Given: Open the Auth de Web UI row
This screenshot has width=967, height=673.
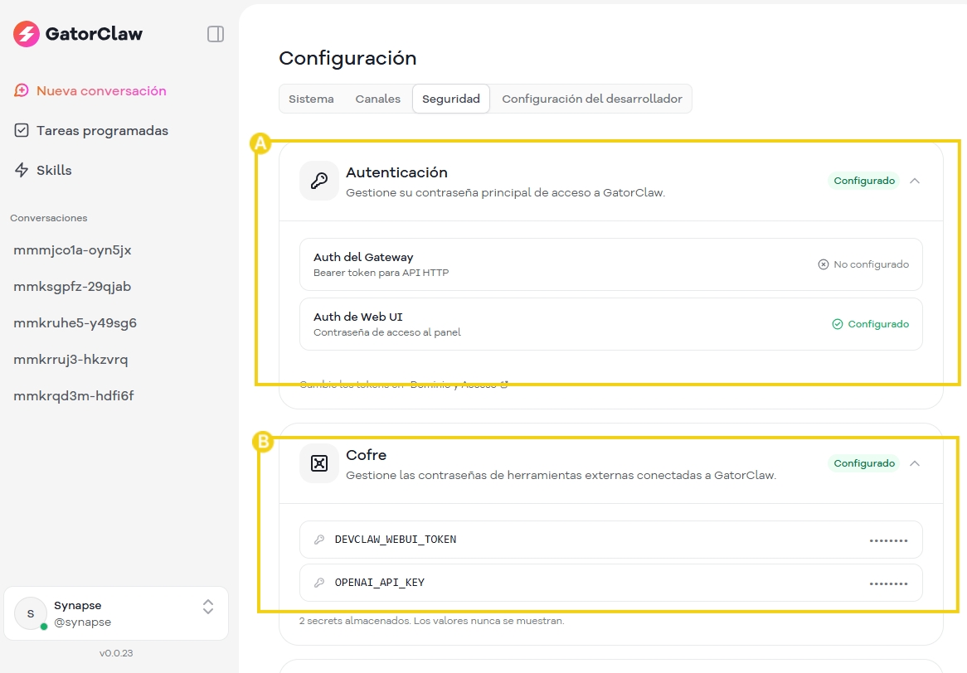Looking at the screenshot, I should tap(610, 324).
